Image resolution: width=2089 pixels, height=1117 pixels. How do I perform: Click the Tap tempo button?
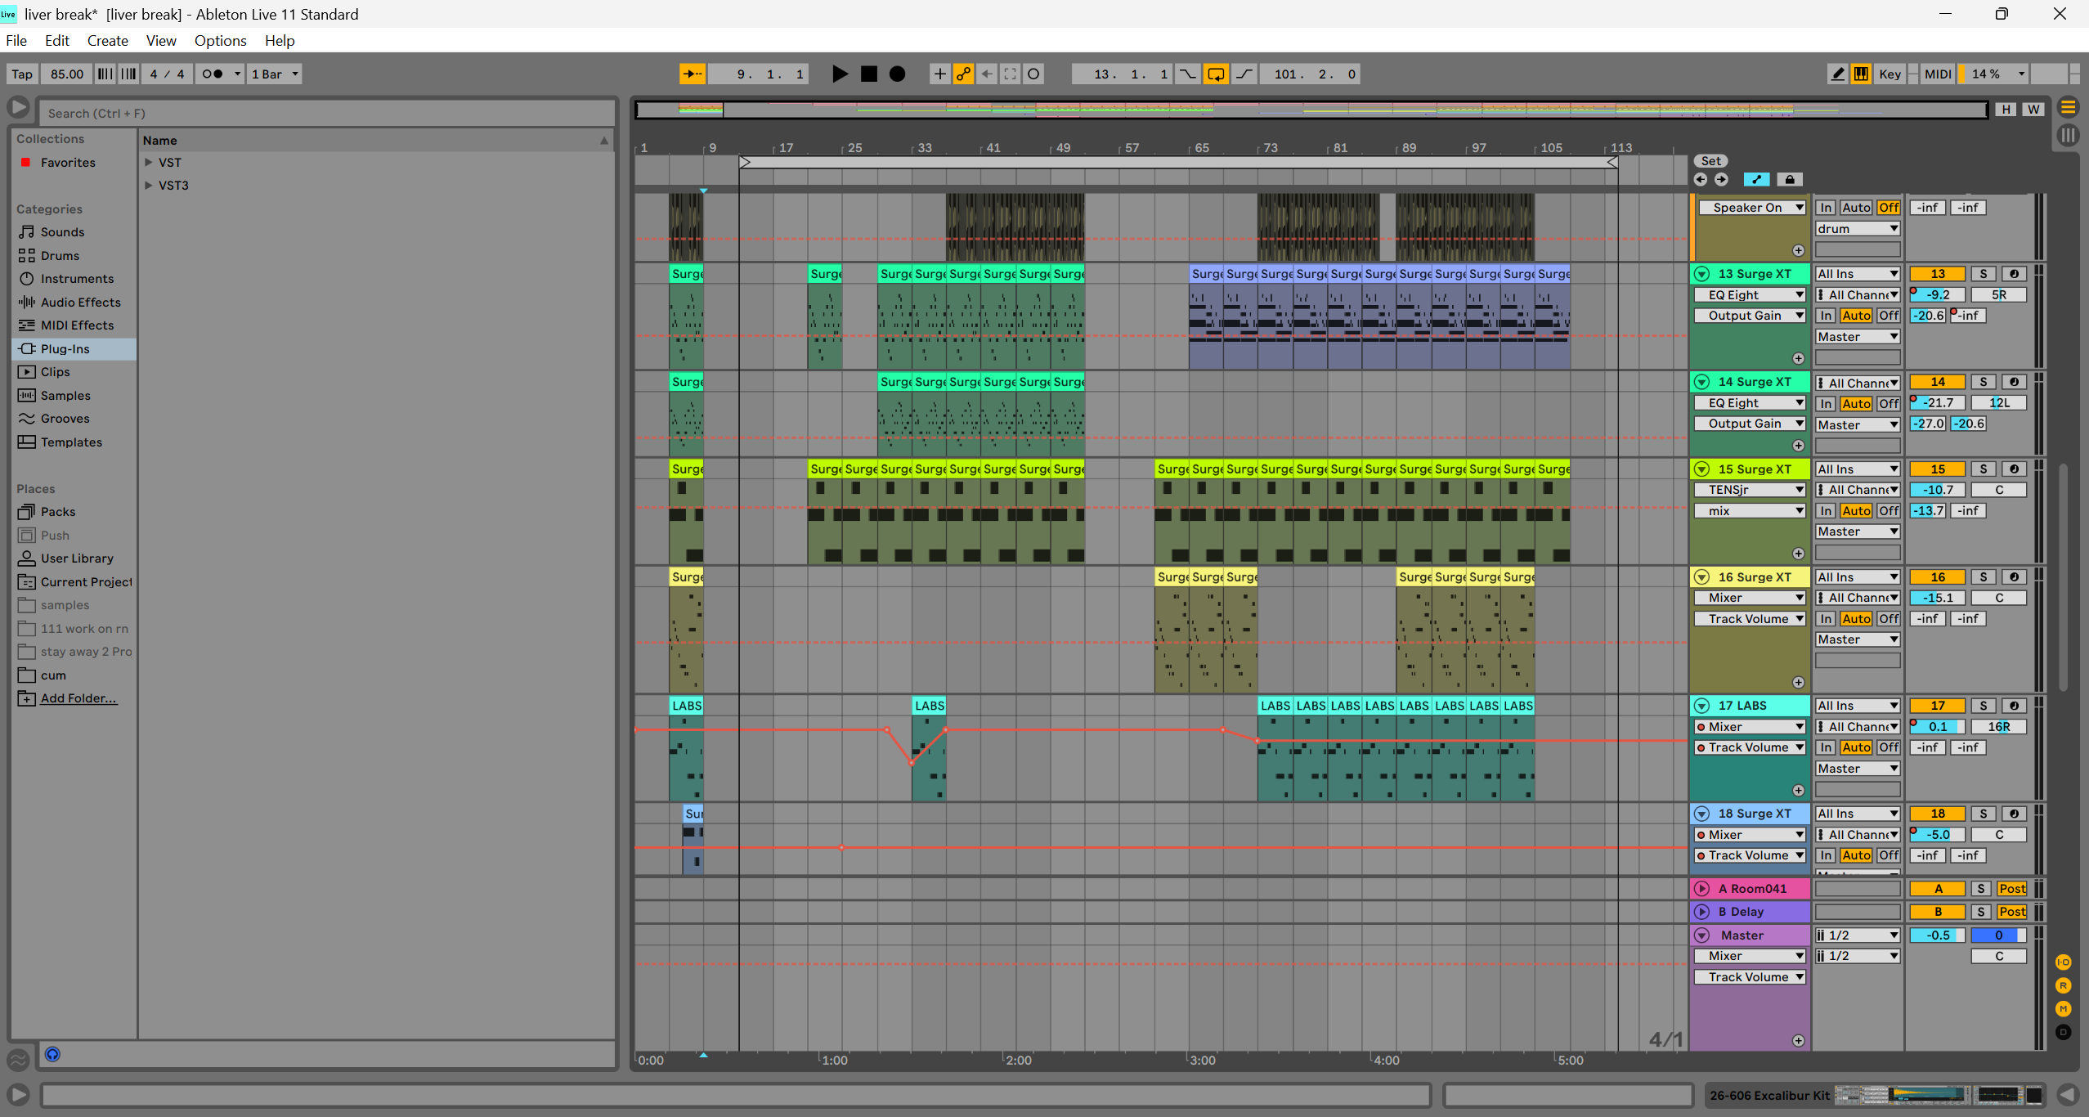tap(22, 74)
